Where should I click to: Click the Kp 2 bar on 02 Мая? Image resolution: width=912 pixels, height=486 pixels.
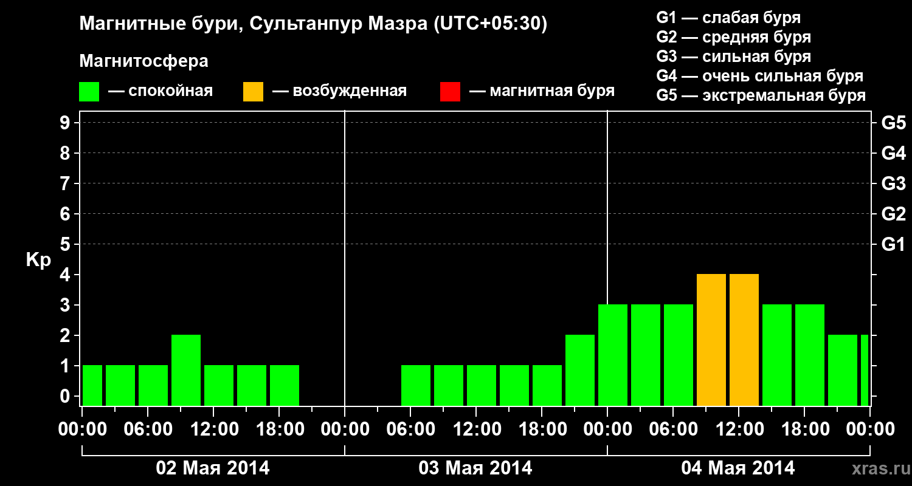pyautogui.click(x=186, y=370)
